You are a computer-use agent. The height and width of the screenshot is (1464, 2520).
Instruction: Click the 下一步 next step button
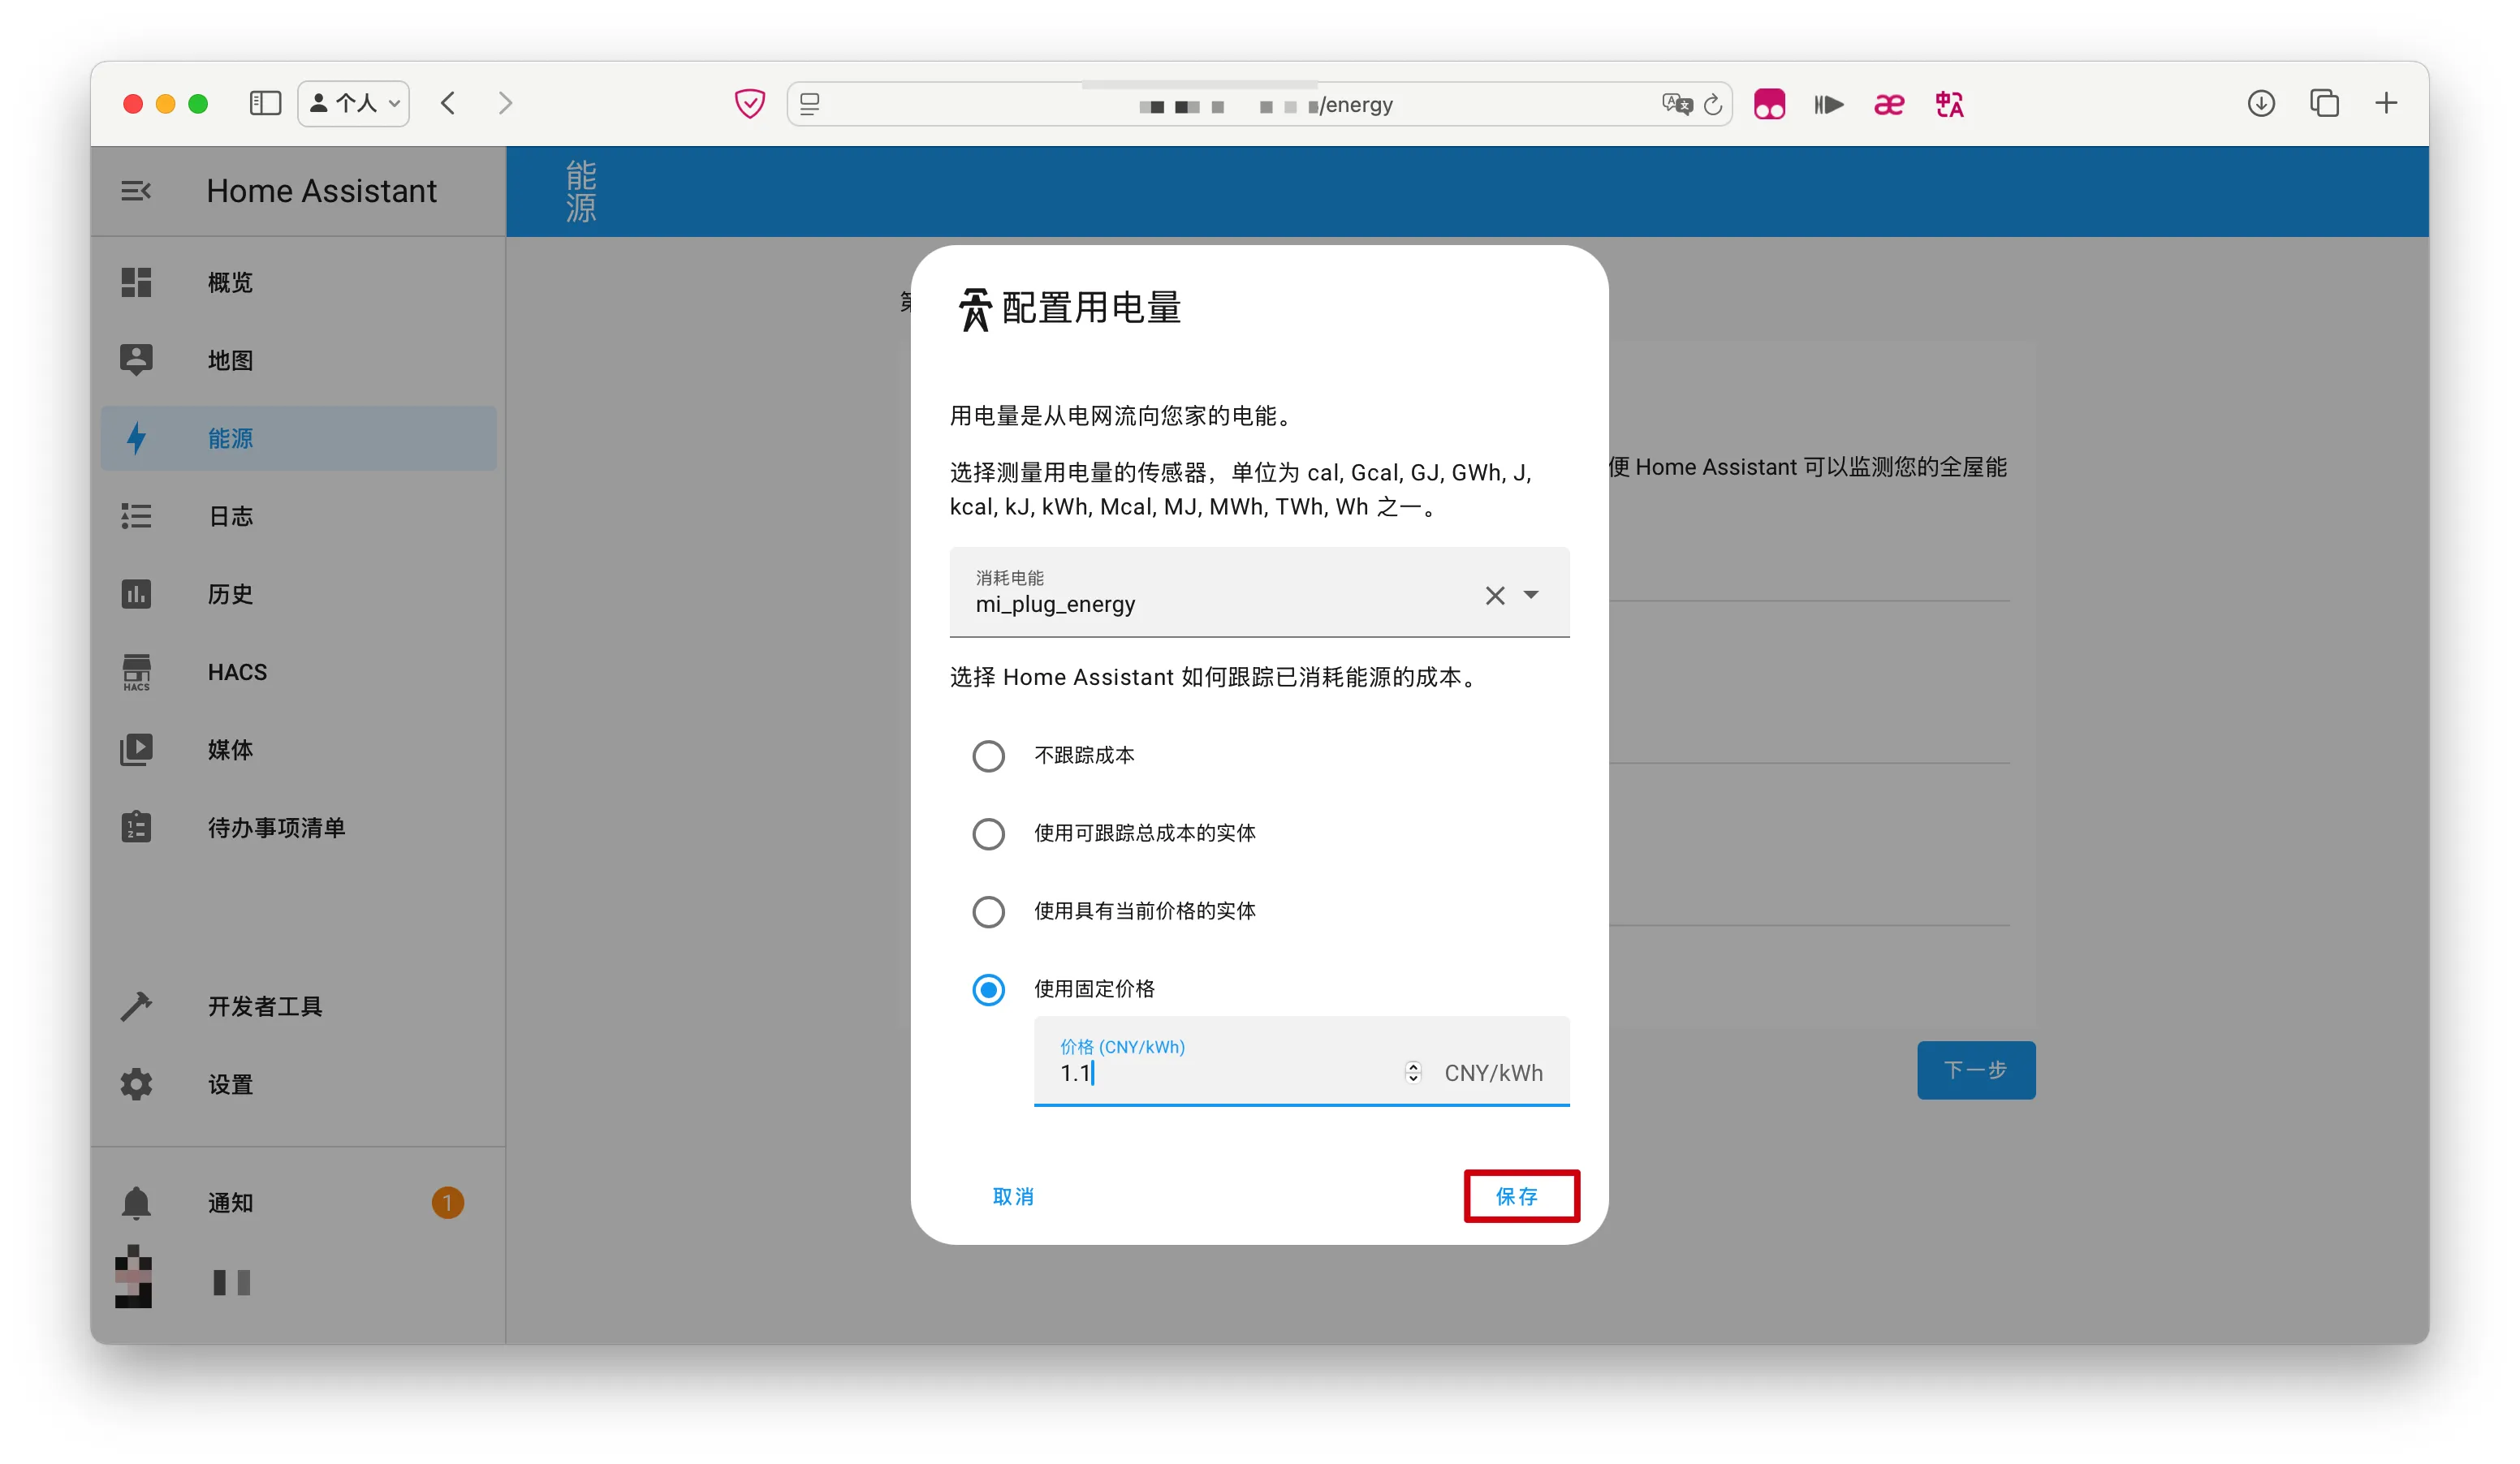tap(1975, 1070)
